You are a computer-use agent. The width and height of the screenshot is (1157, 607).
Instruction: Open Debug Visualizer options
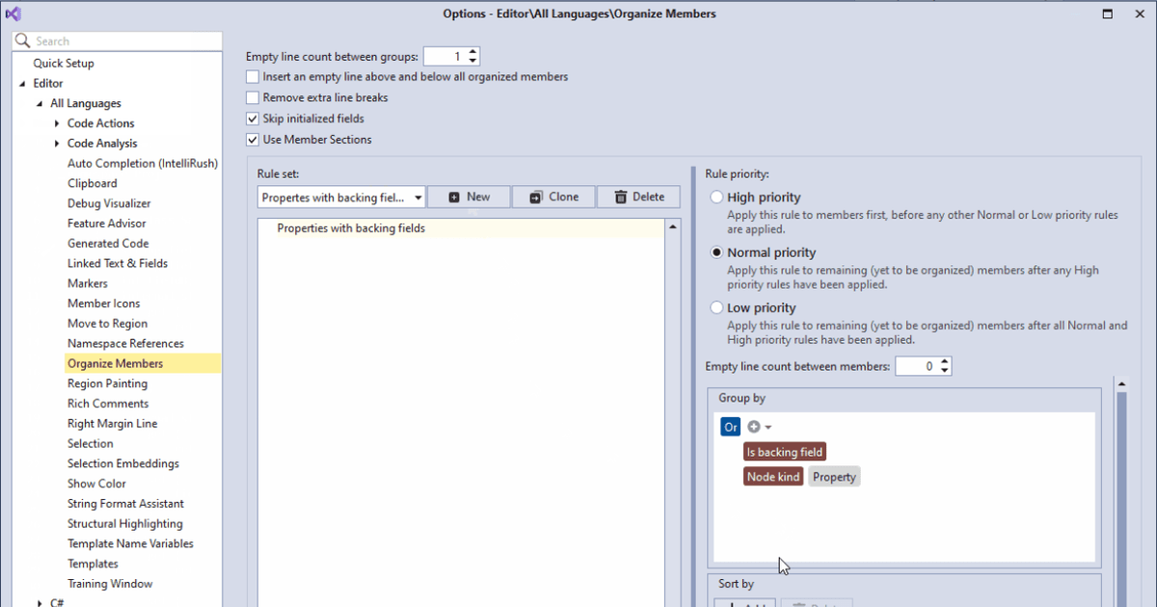pos(109,203)
